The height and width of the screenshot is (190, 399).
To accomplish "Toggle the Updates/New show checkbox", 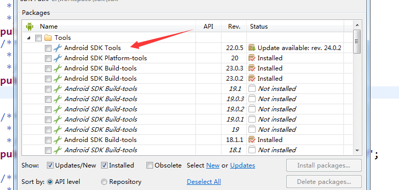I will [x=50, y=165].
